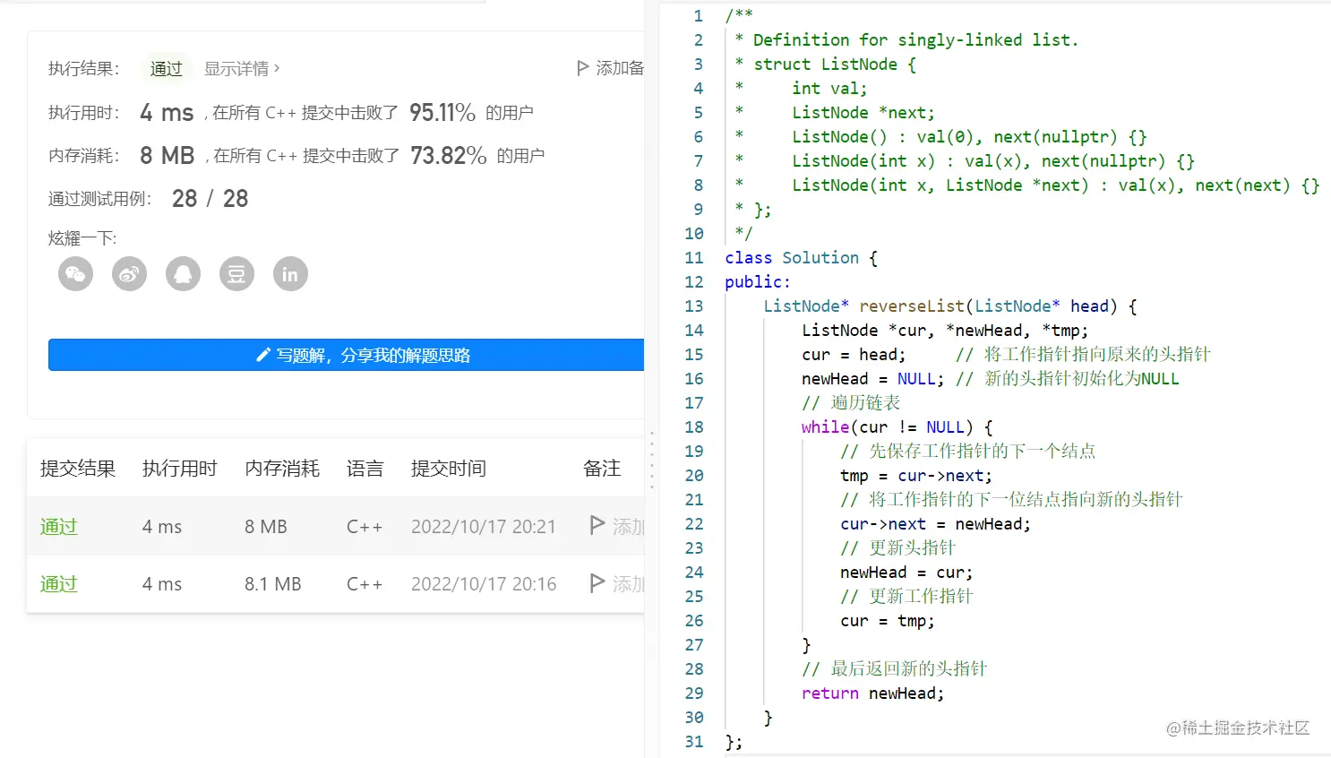Click timestamp 2022/10/17 20:21
This screenshot has width=1331, height=758.
(x=484, y=527)
